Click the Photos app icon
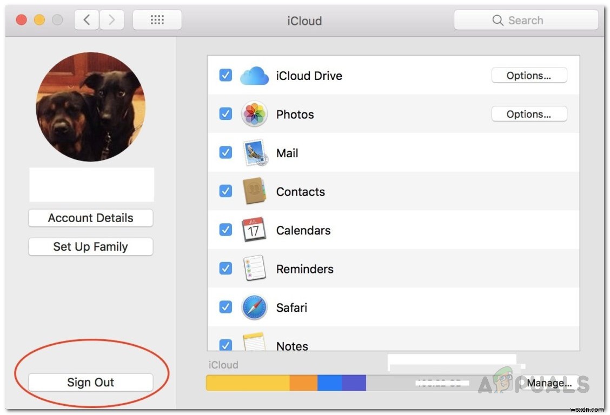 tap(254, 114)
